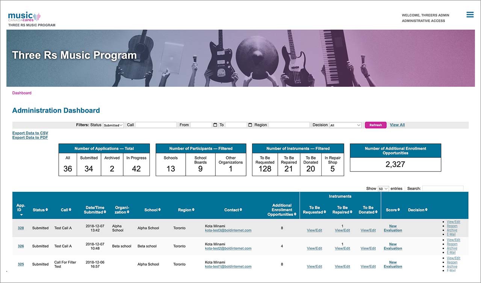Sort the table by Score
Screen dimensions: 481x283
[x=393, y=210]
